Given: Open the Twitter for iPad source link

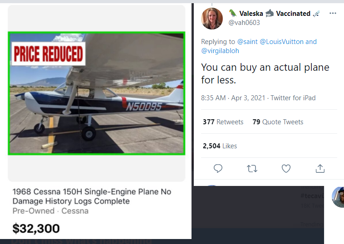Looking at the screenshot, I should pos(293,98).
